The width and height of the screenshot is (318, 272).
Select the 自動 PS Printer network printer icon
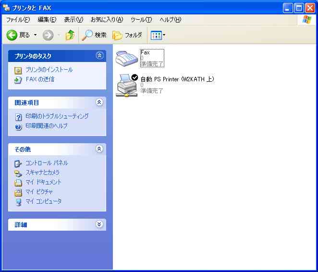coord(127,86)
